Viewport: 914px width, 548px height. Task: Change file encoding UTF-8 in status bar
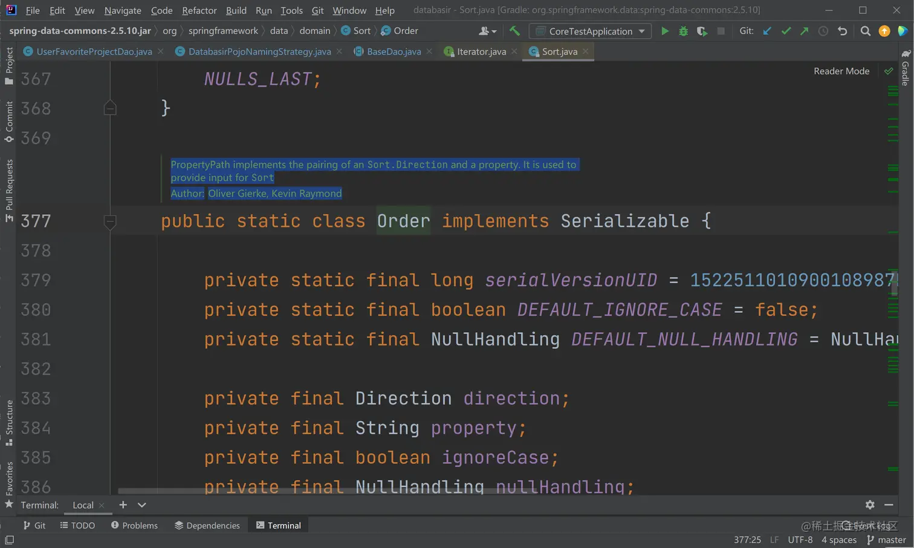(x=800, y=540)
